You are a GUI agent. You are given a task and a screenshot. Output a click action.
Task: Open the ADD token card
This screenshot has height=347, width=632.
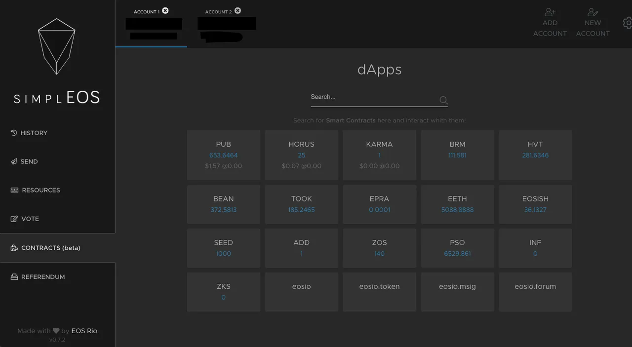(x=301, y=248)
